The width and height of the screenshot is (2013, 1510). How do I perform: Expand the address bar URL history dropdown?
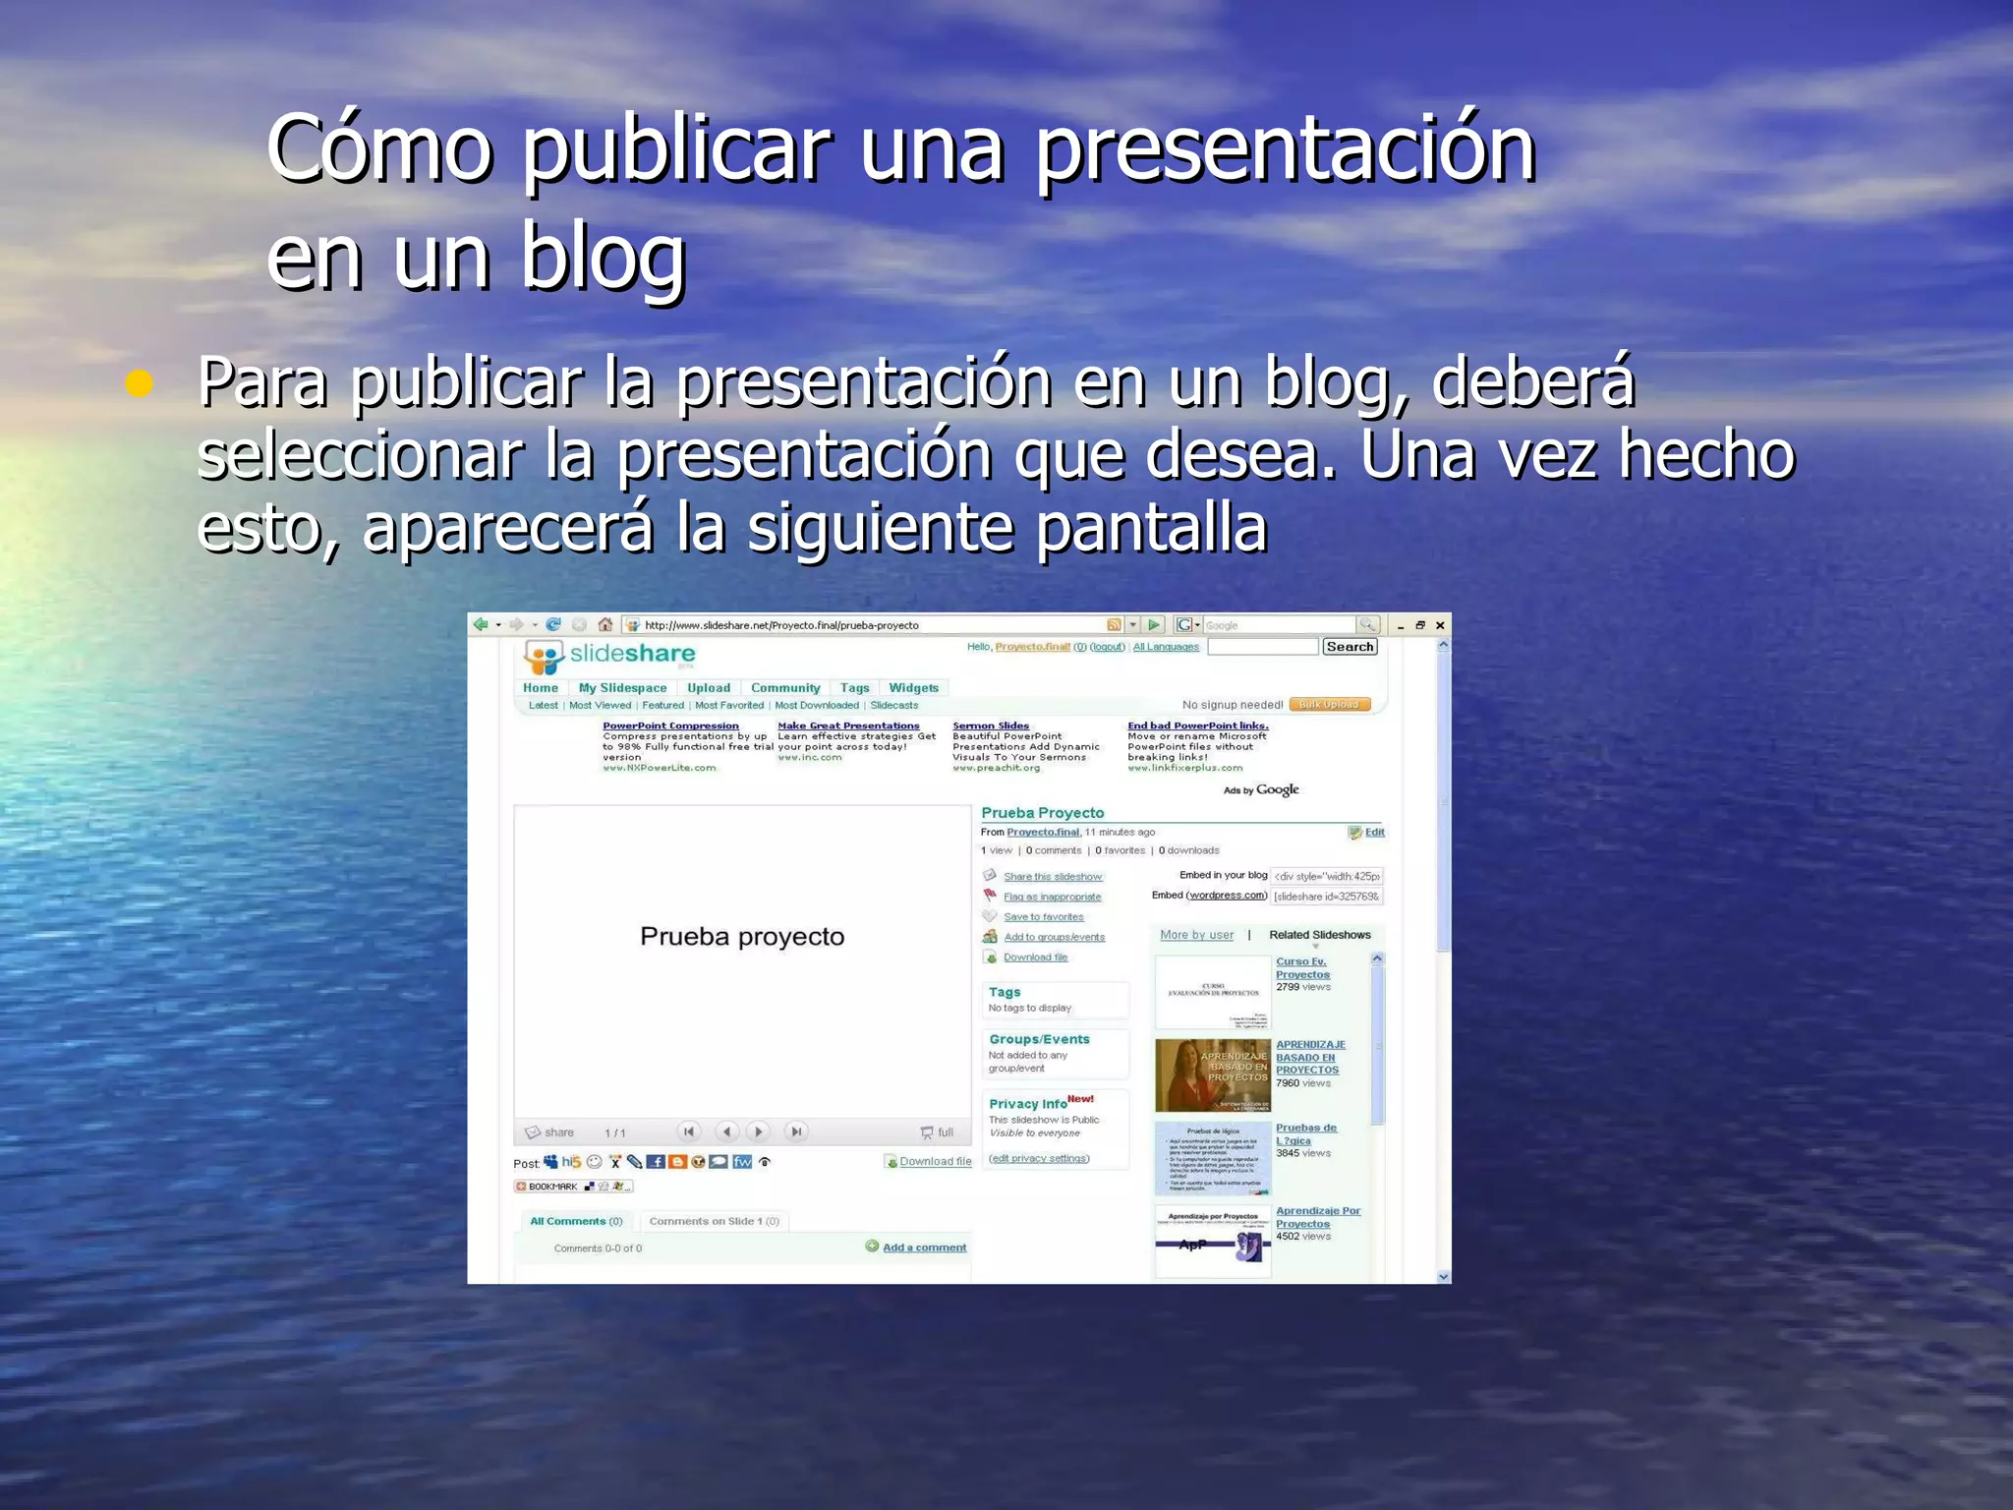point(1133,624)
